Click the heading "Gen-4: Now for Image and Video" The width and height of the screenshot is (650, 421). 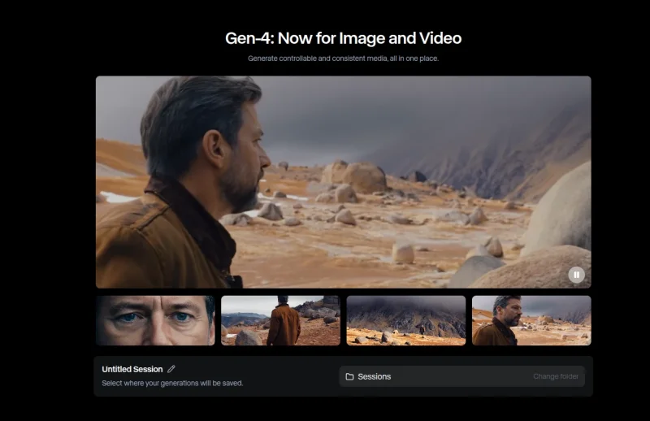pos(343,38)
